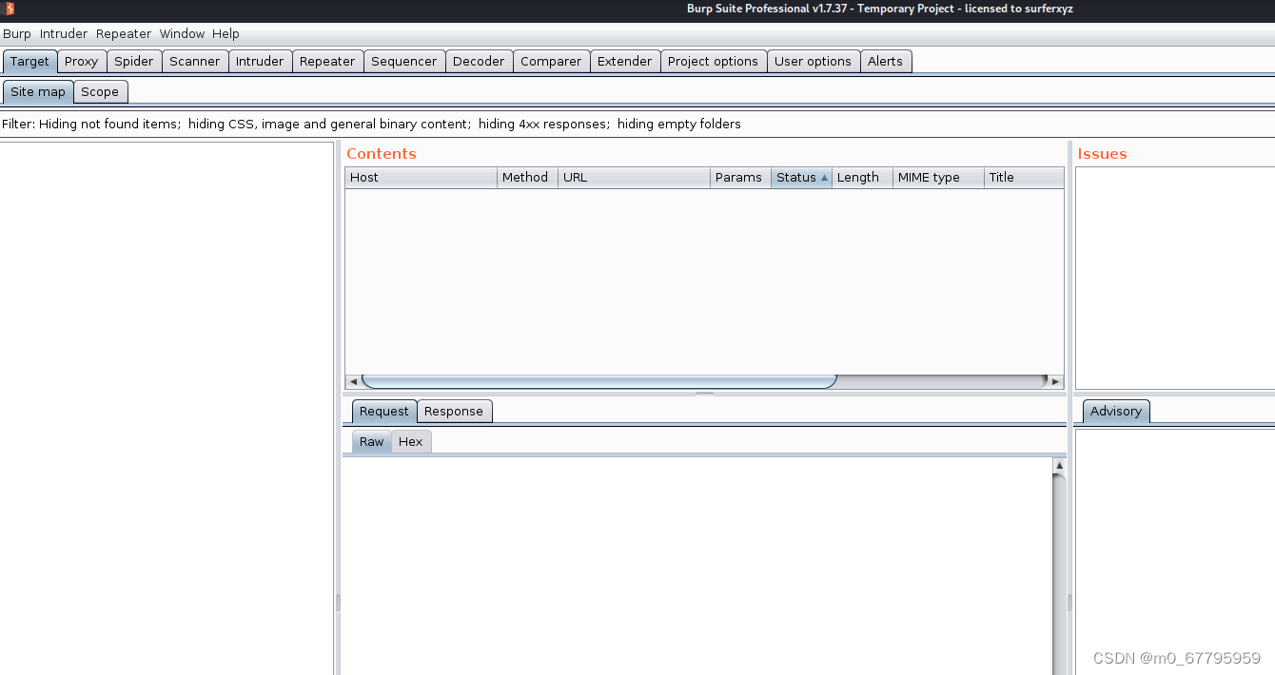The height and width of the screenshot is (675, 1275).
Task: Sort contents by MIME type column
Action: (x=938, y=177)
